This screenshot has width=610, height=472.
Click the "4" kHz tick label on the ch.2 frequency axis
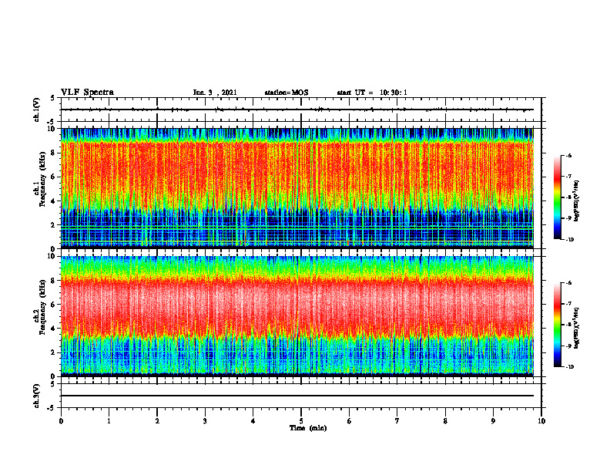54,329
